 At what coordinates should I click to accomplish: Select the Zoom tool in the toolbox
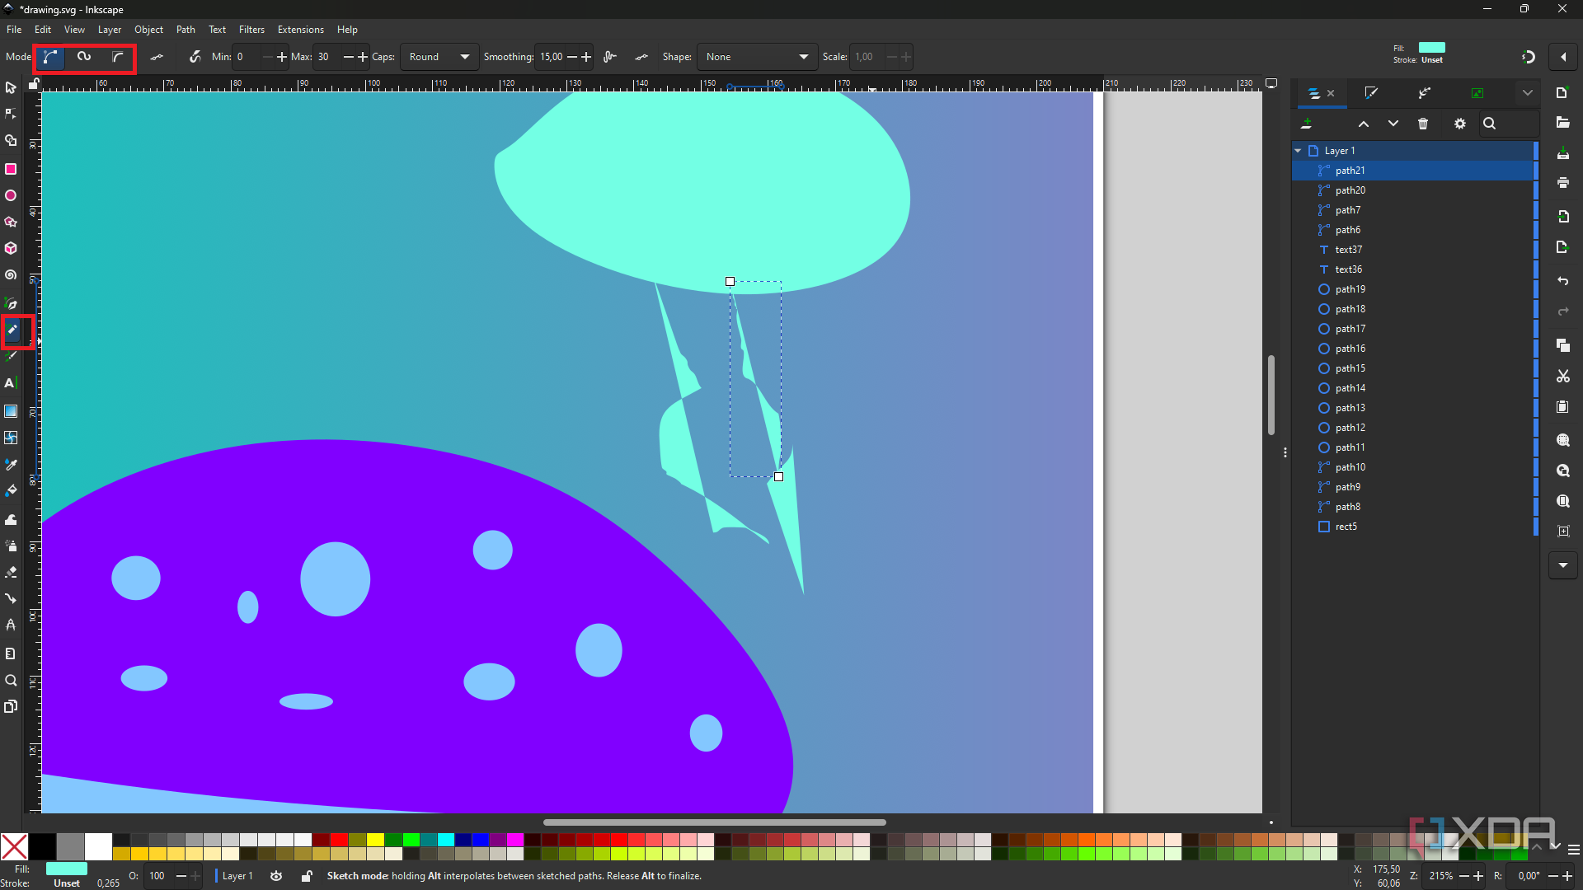(11, 681)
